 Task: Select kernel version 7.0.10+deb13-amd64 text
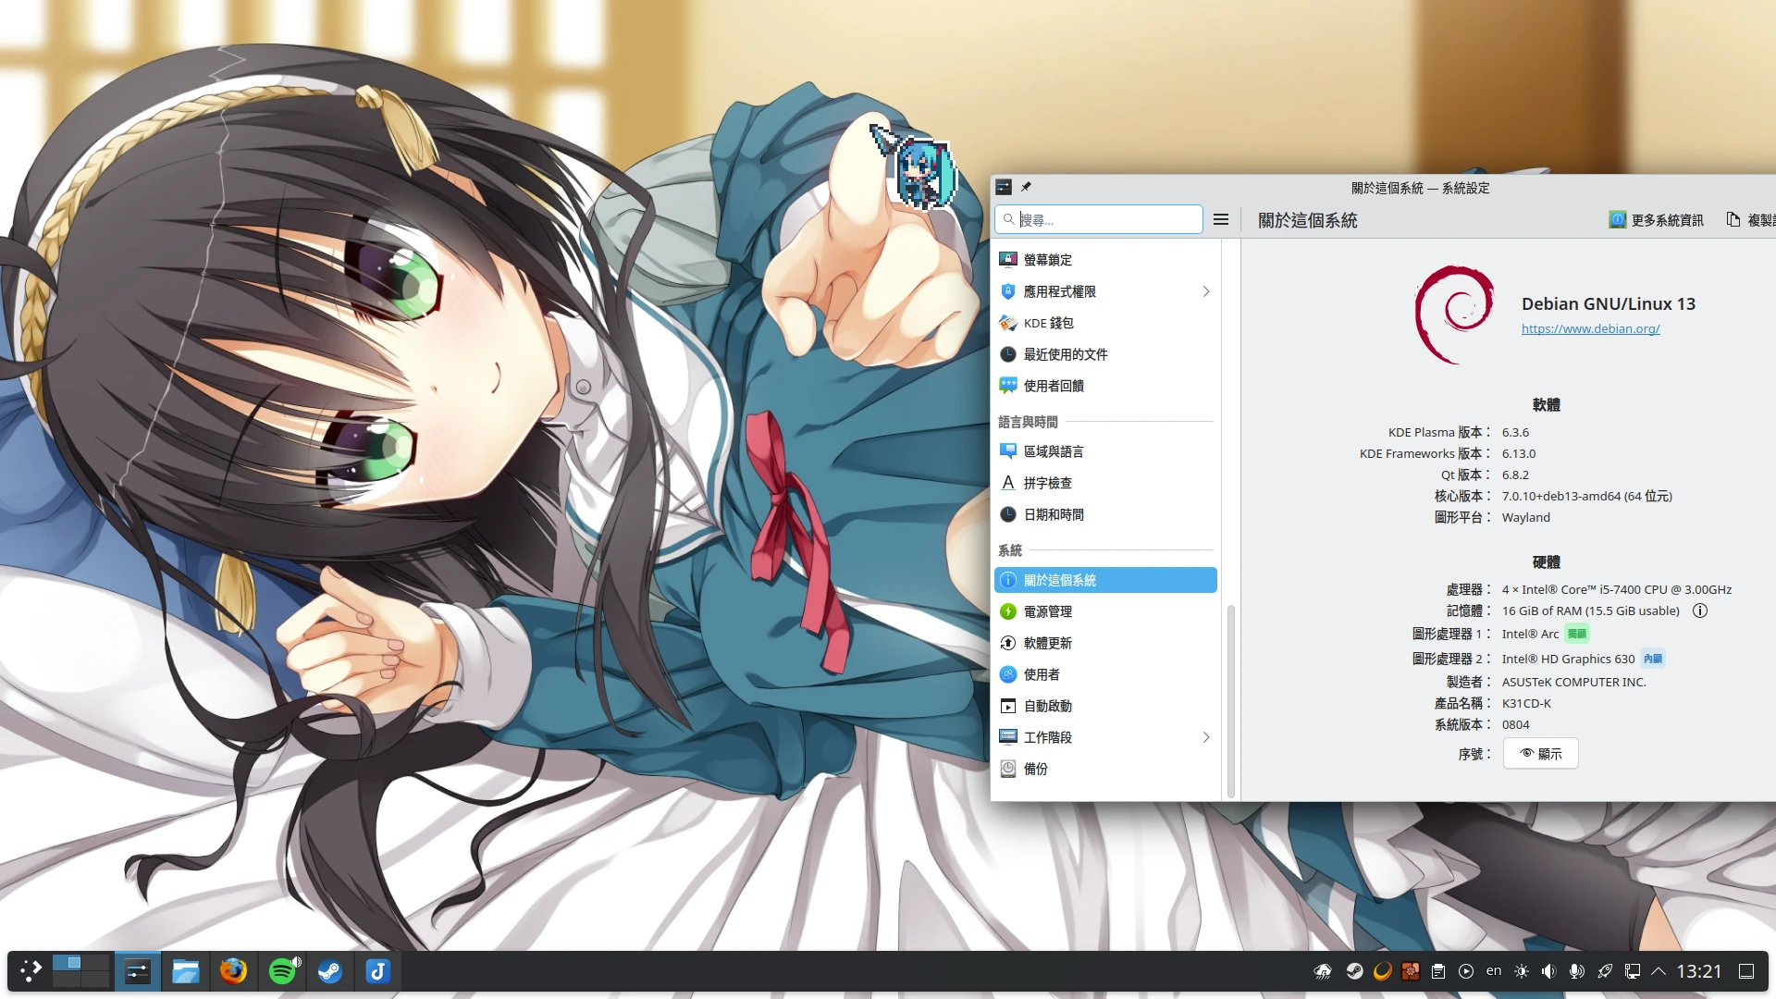click(x=1586, y=496)
